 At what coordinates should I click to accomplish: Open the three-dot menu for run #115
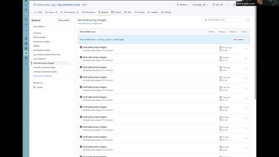[x=246, y=128]
